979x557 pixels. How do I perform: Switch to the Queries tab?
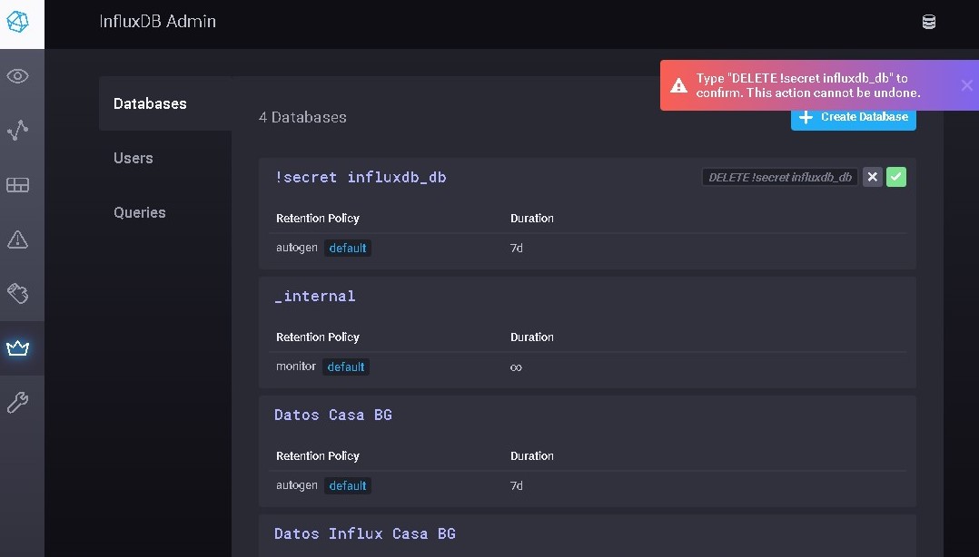click(165, 212)
